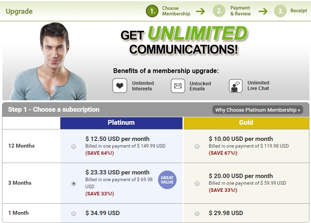The width and height of the screenshot is (311, 223).
Task: Select Gold 3 Months radio button
Action: point(197,184)
